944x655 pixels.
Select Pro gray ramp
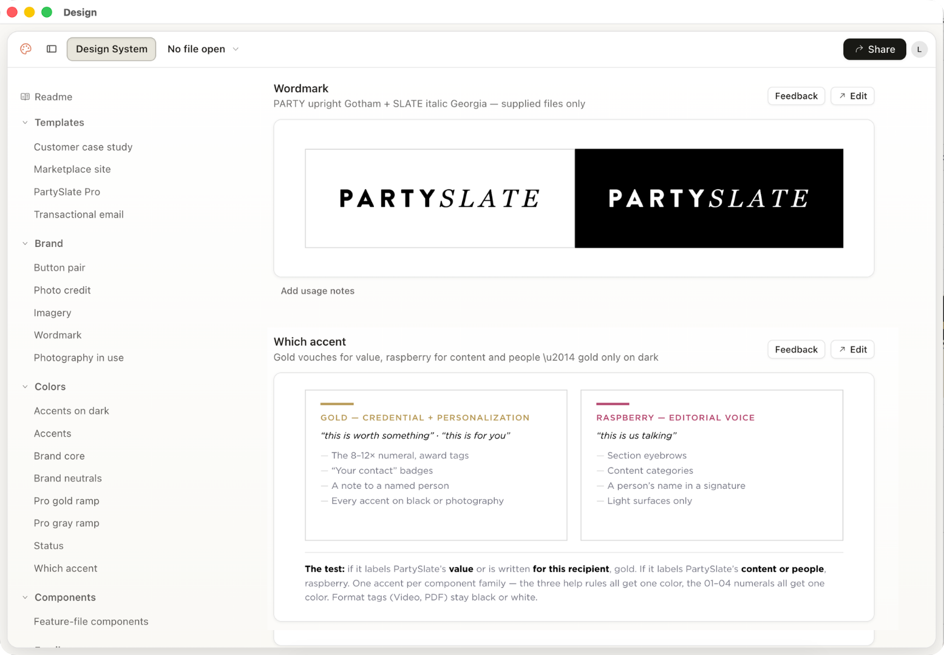click(67, 523)
